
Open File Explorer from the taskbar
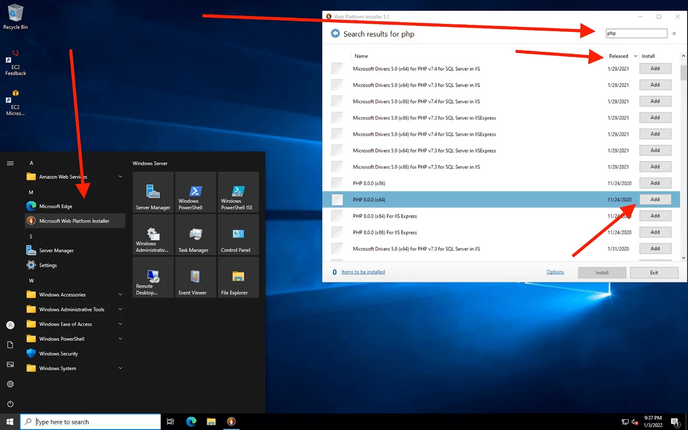pyautogui.click(x=211, y=422)
